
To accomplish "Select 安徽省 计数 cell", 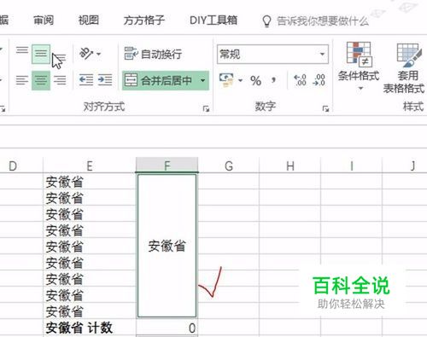I will tap(90, 328).
